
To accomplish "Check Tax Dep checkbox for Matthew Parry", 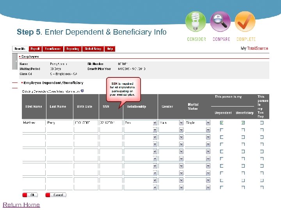I will pyautogui.click(x=262, y=122).
